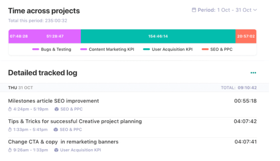
Task: Expand the period chevron arrow
Action: (255, 10)
